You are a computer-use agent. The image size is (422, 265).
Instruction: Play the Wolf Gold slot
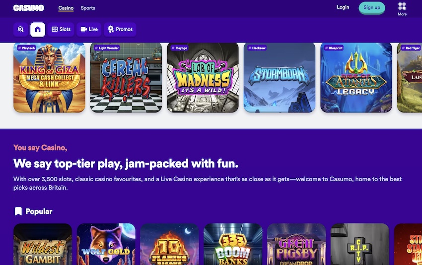106,244
